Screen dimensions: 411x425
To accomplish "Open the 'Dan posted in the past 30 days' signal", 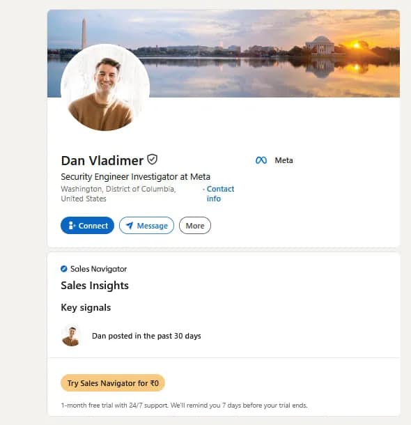I will click(146, 336).
